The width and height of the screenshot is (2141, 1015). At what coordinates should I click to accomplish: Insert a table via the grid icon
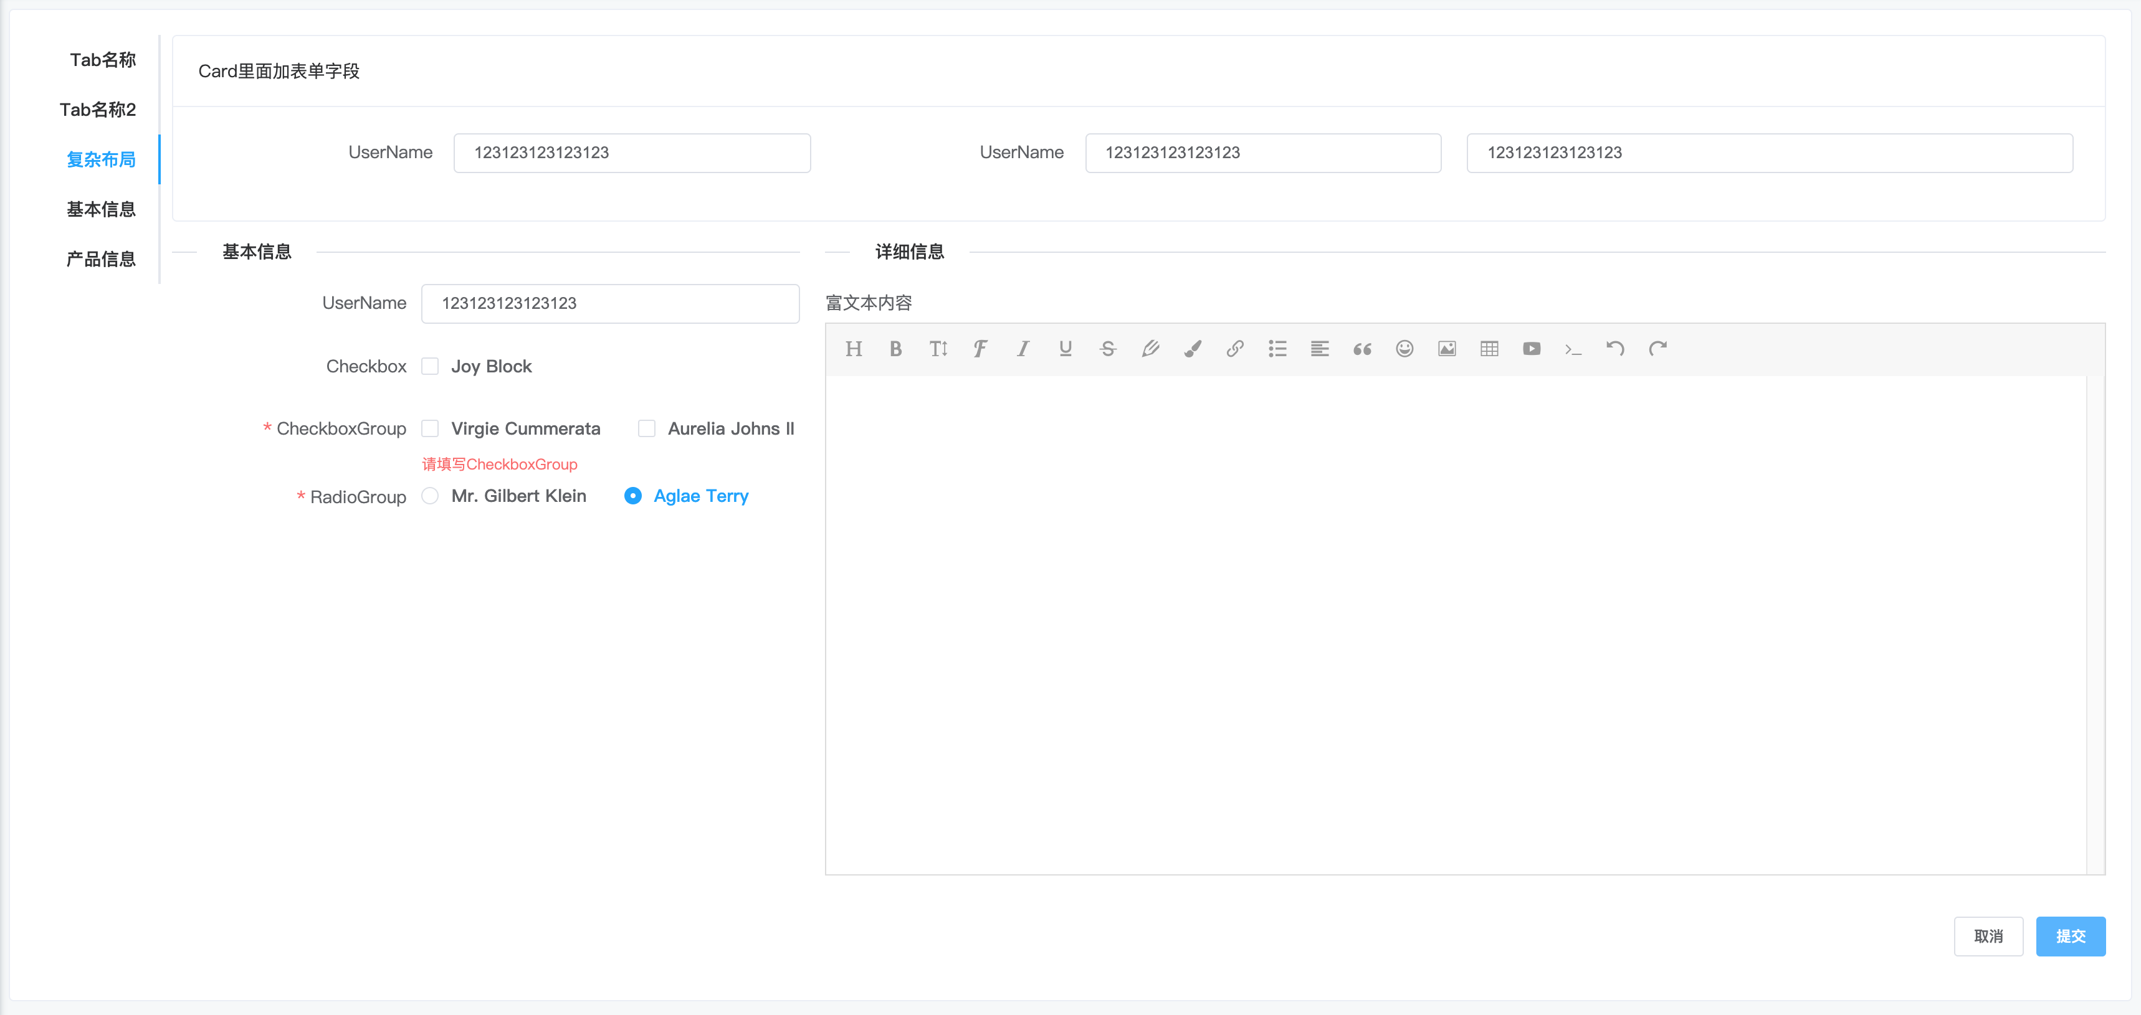[x=1489, y=349]
